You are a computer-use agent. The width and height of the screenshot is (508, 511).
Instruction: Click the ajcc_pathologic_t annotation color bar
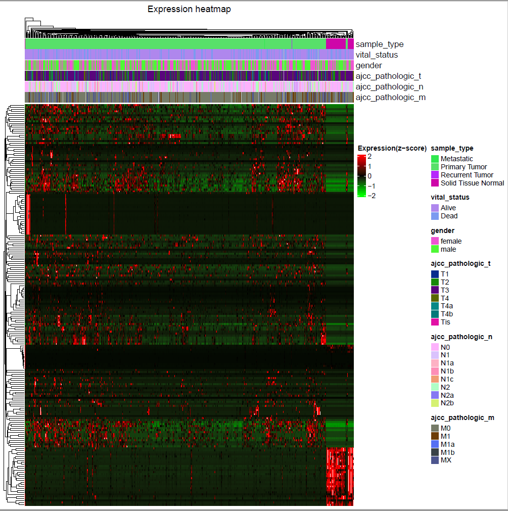(190, 76)
